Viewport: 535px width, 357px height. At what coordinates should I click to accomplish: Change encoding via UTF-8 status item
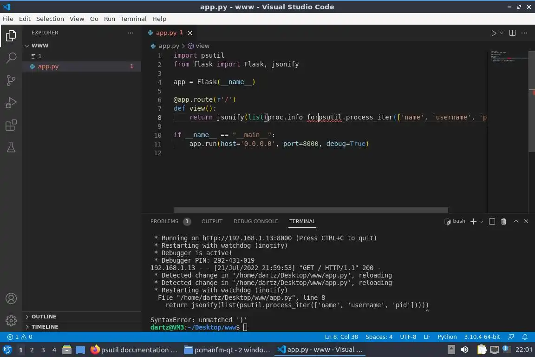(408, 337)
